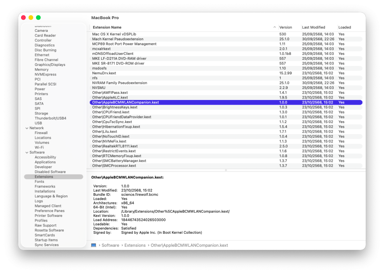
Task: Select Other\SMCBatteryManager.kext row
Action: click(226, 161)
